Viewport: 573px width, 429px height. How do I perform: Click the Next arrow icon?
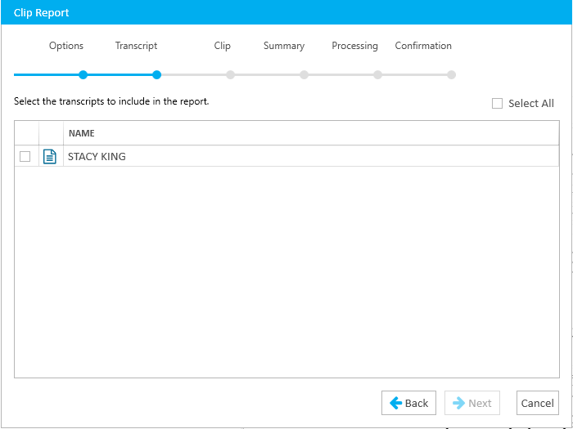[458, 403]
